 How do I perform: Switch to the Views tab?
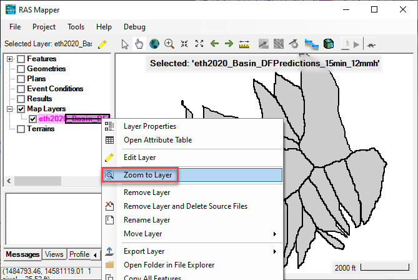54,254
